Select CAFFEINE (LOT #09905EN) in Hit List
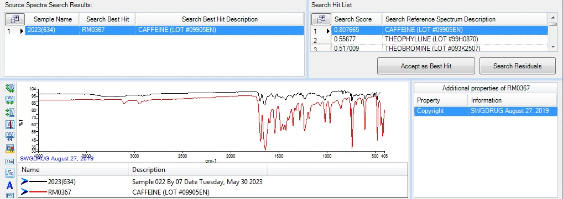Image resolution: width=563 pixels, height=199 pixels. [465, 30]
